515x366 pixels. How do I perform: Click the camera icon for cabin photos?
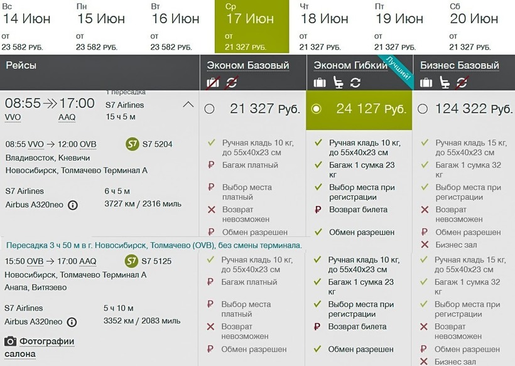pos(11,342)
